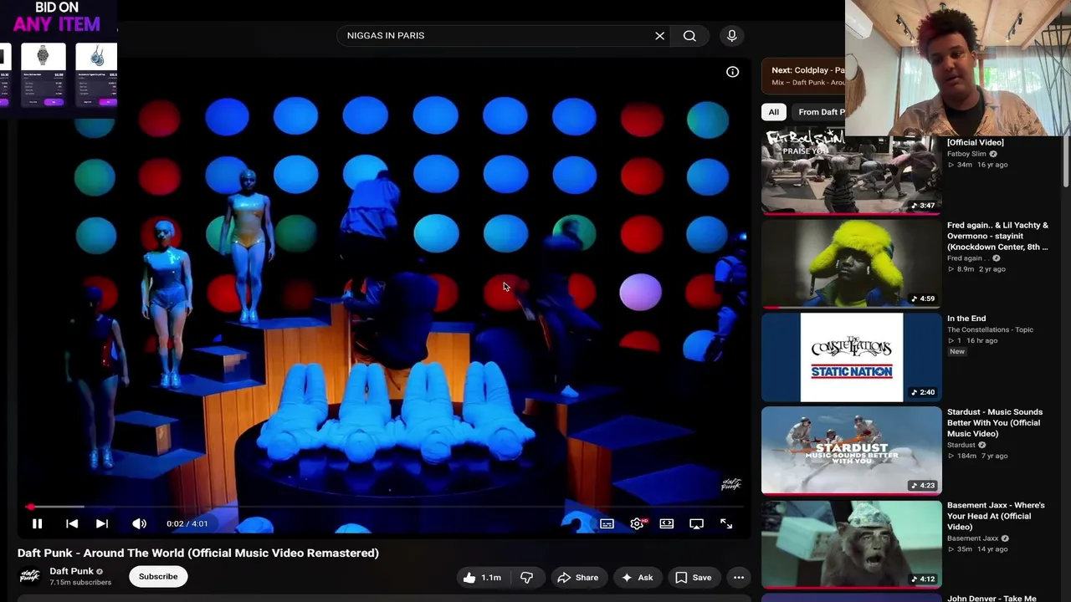1071x602 pixels.
Task: Open 'The Constellations - Topic' channel
Action: pos(990,329)
